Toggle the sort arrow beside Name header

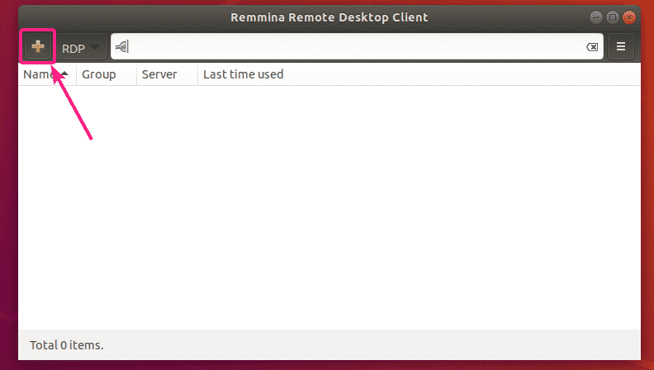click(x=64, y=74)
